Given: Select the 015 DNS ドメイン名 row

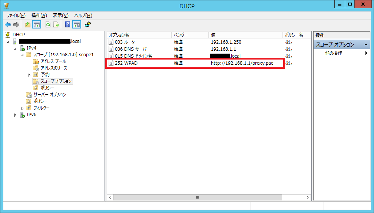Looking at the screenshot, I should pos(209,56).
